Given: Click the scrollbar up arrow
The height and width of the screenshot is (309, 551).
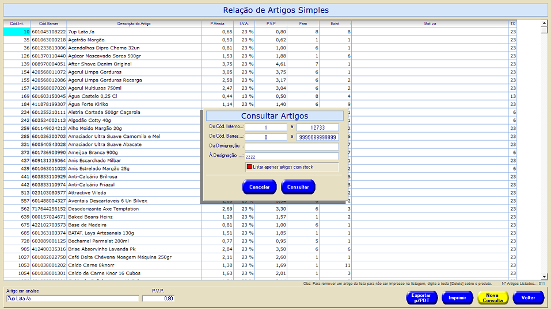Looking at the screenshot, I should (544, 24).
